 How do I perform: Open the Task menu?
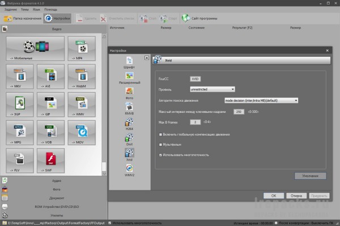coord(11,10)
